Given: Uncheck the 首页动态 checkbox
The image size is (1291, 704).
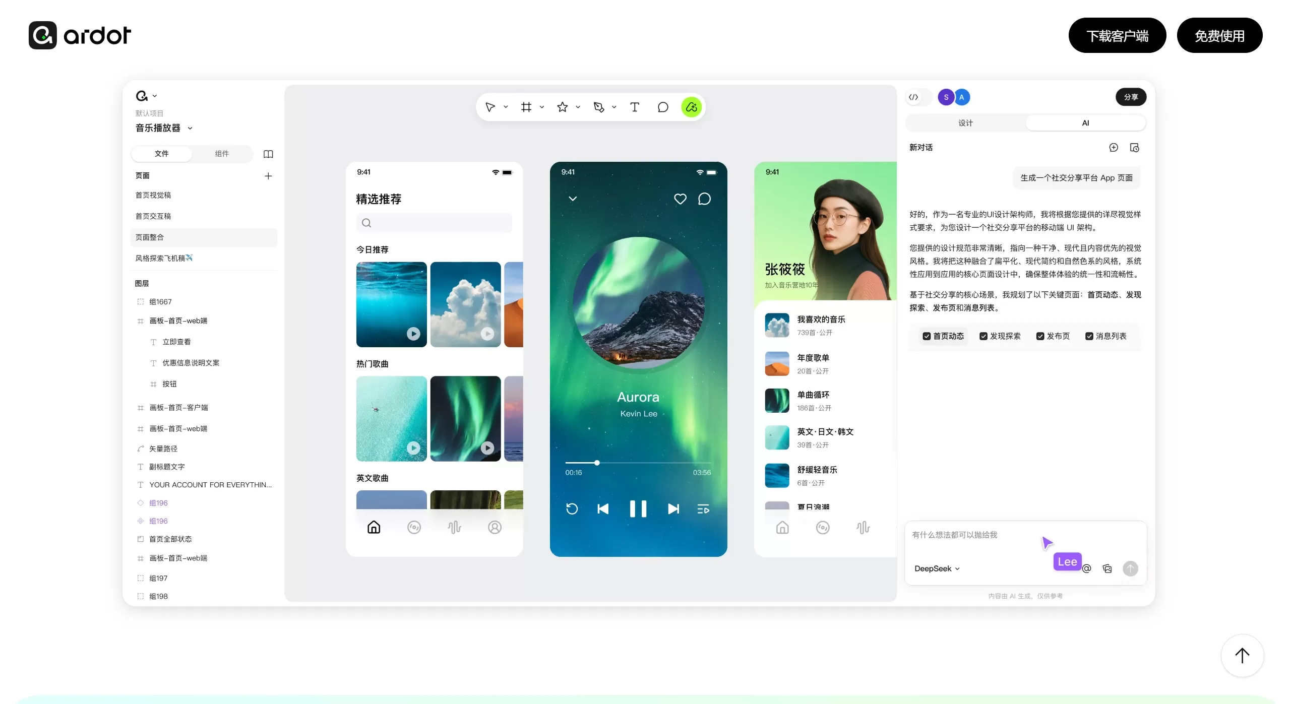Looking at the screenshot, I should [927, 336].
